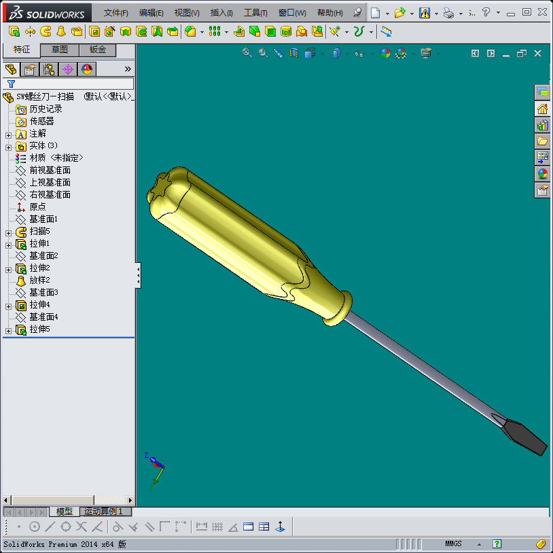Open the 文件(F) menu
The width and height of the screenshot is (553, 553).
click(x=115, y=13)
